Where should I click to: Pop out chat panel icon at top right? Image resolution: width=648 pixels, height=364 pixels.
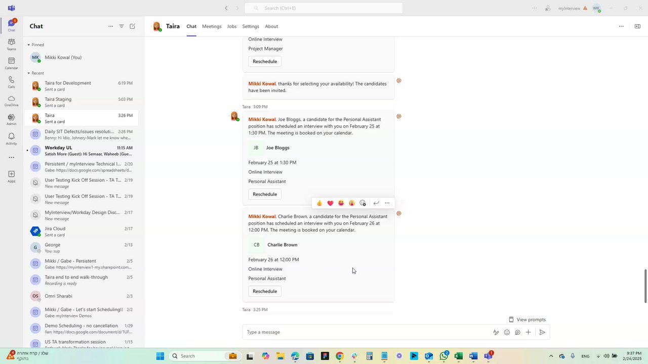coord(637,26)
